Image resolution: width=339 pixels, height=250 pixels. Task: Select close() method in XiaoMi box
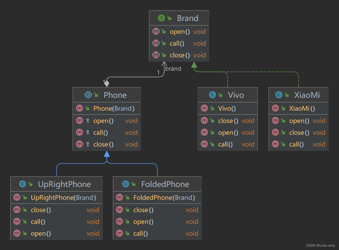pyautogui.click(x=298, y=132)
